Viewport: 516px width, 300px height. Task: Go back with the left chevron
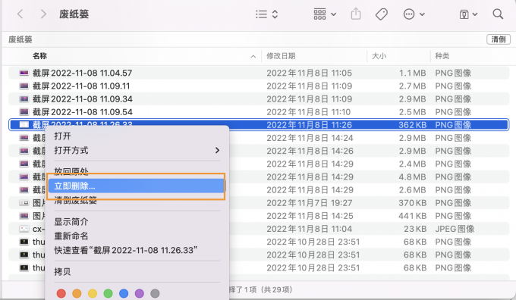coord(20,14)
